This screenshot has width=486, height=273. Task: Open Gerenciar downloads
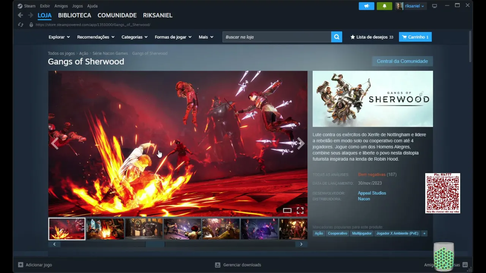pyautogui.click(x=238, y=265)
